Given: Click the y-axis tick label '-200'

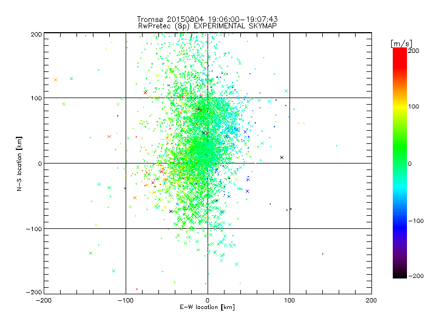Looking at the screenshot, I should tap(34, 292).
